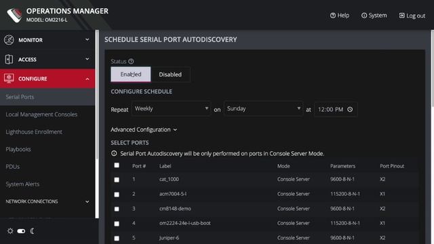Image resolution: width=434 pixels, height=244 pixels.
Task: Click the 12:00 PM time field
Action: coord(336,109)
